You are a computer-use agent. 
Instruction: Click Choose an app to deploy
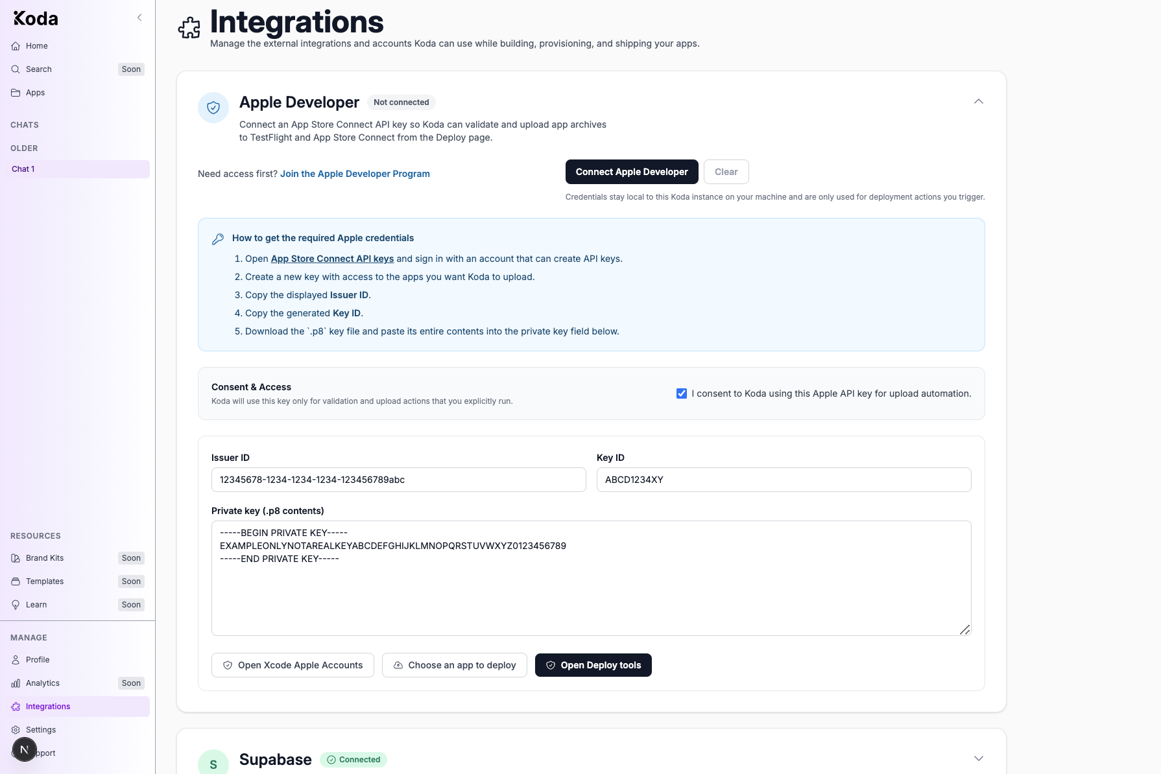click(x=455, y=665)
